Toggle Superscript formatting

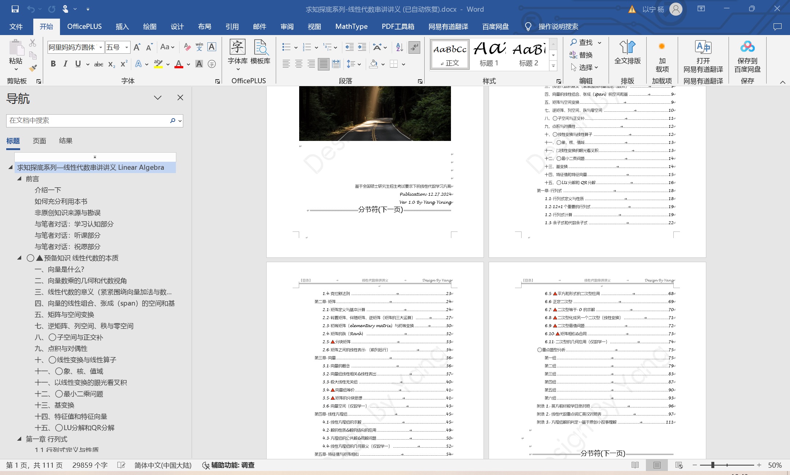[124, 64]
